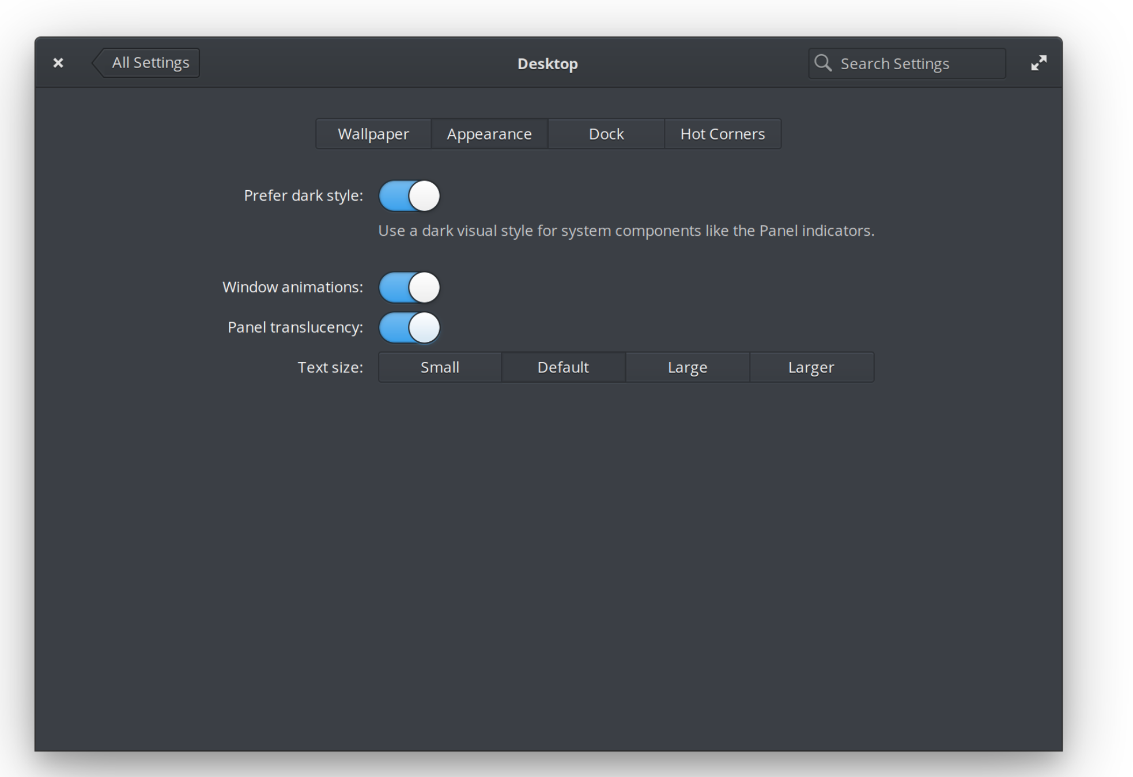Toggle the Prefer dark style switch

(x=409, y=196)
